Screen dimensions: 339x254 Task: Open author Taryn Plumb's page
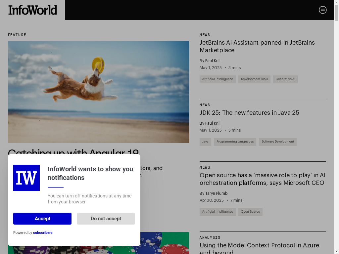(x=216, y=193)
